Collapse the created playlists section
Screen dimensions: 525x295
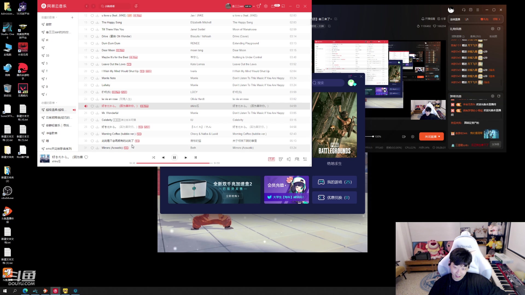56,17
